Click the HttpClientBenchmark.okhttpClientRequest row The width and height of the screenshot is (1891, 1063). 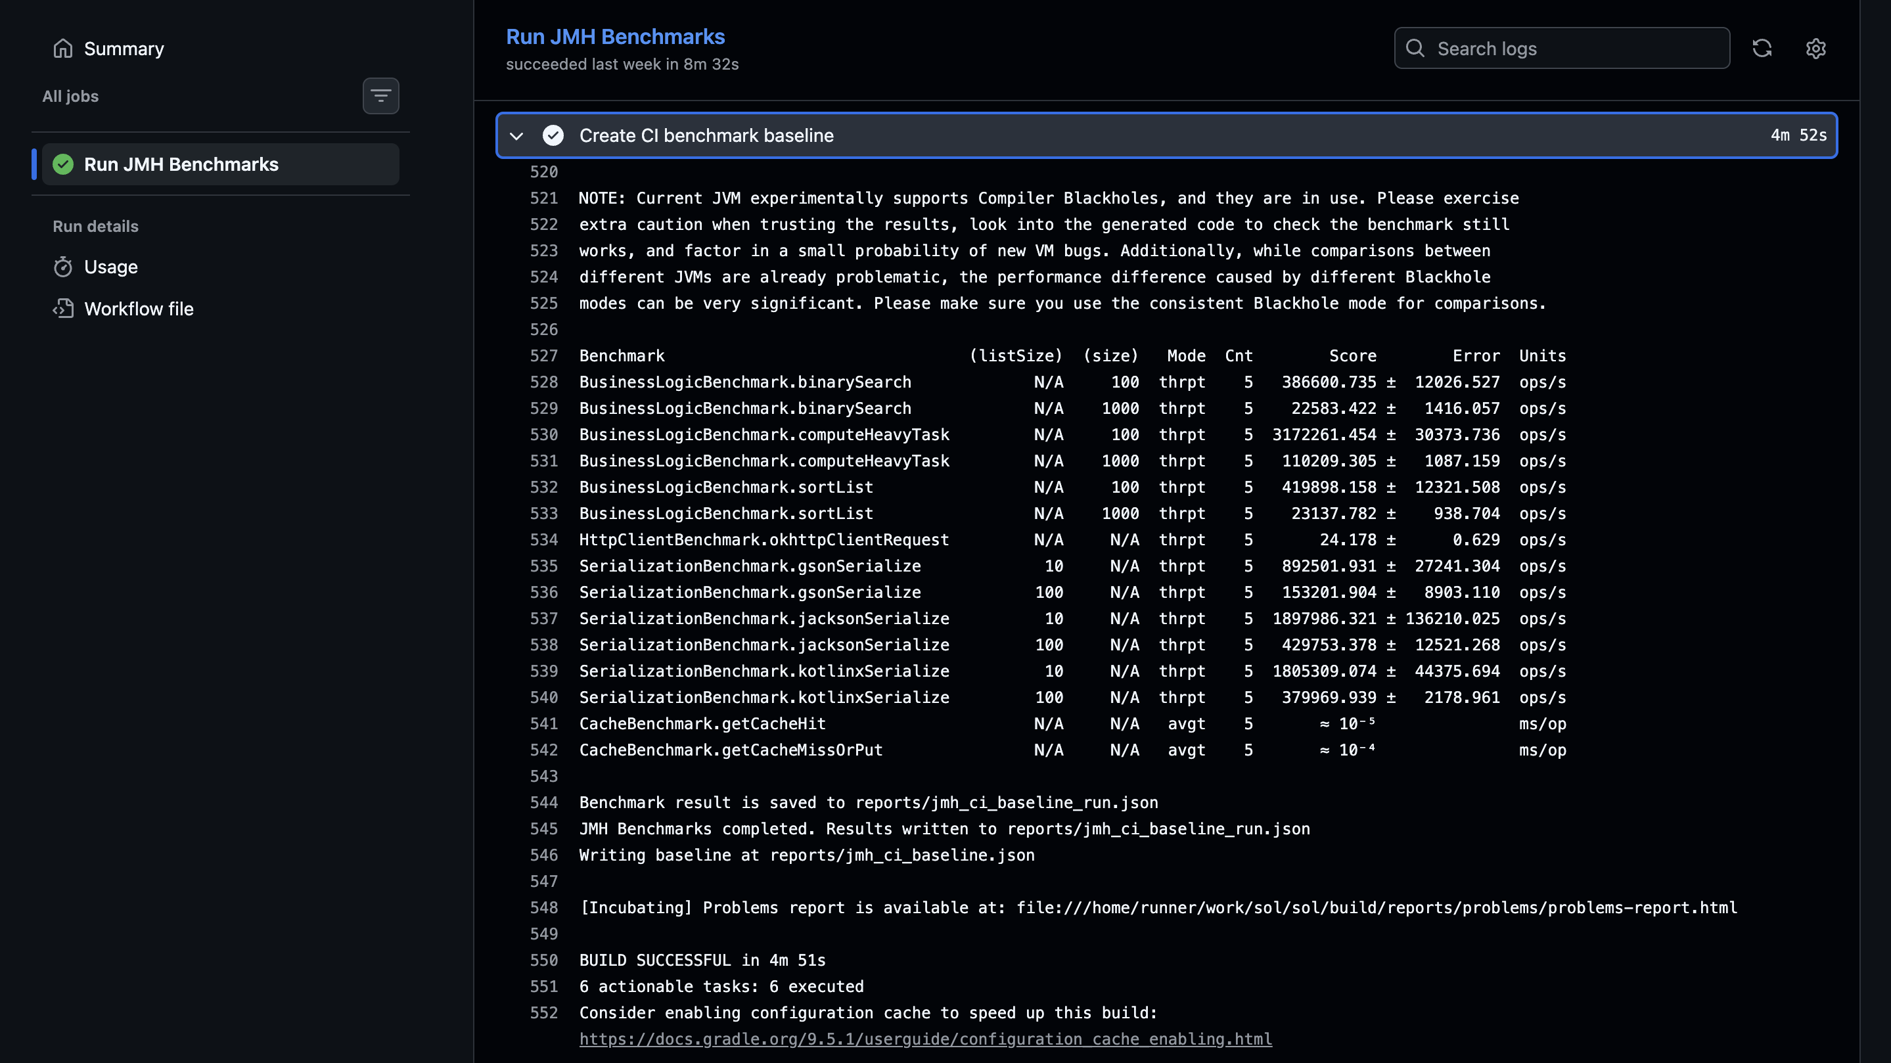tap(1072, 539)
